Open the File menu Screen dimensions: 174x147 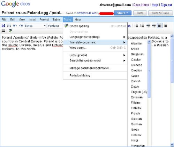coord(4,19)
